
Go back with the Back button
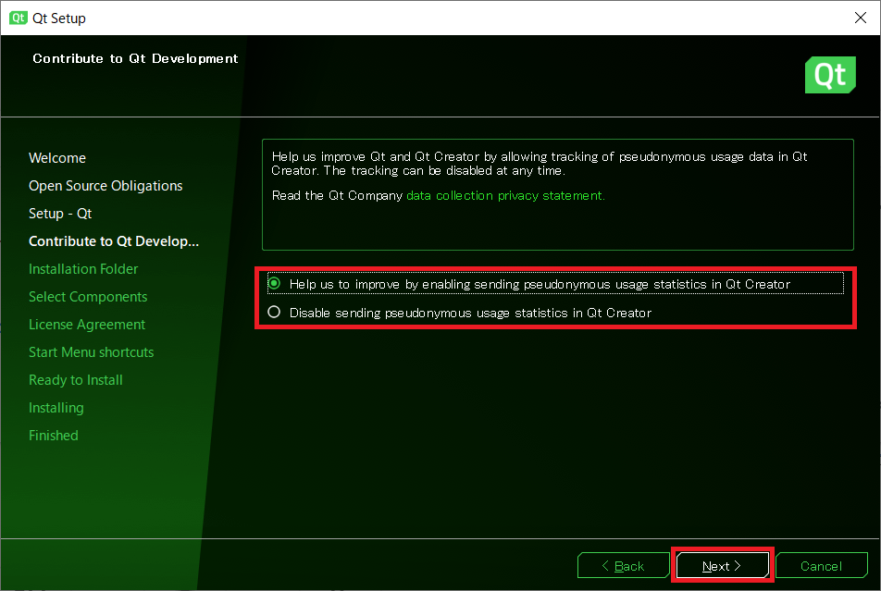(623, 565)
